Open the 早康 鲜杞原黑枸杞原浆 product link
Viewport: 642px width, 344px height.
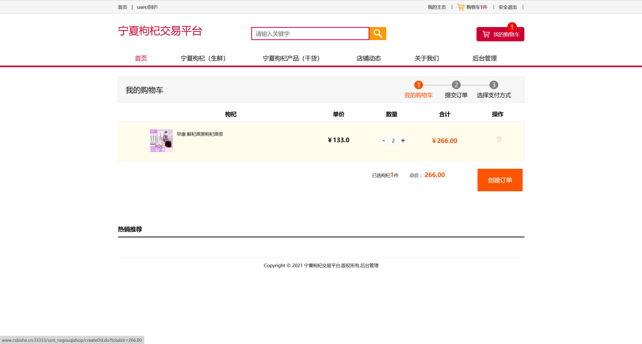pos(200,134)
